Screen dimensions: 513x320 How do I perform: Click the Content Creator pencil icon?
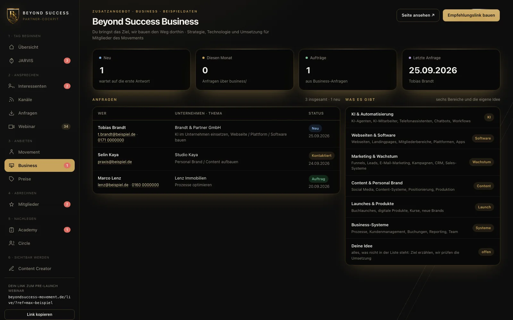click(12, 268)
